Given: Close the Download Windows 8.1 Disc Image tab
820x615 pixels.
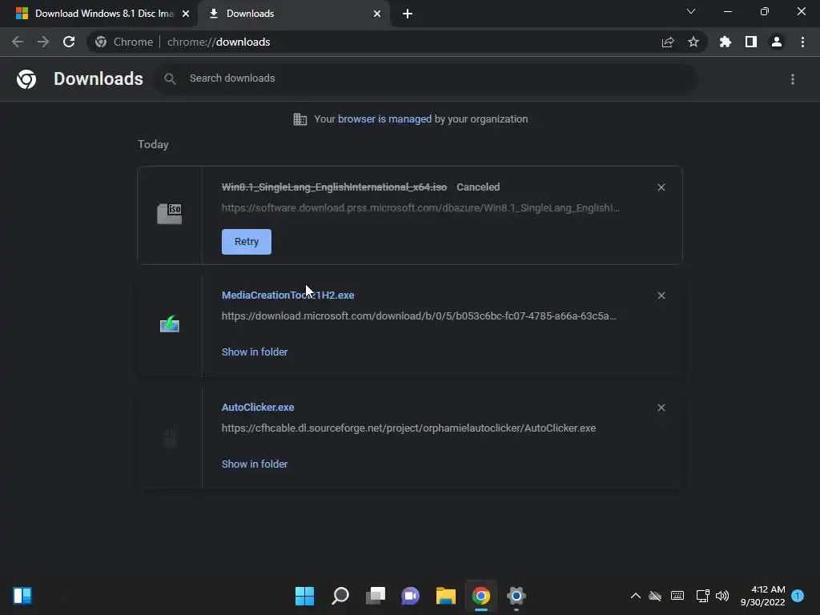Looking at the screenshot, I should 186,14.
